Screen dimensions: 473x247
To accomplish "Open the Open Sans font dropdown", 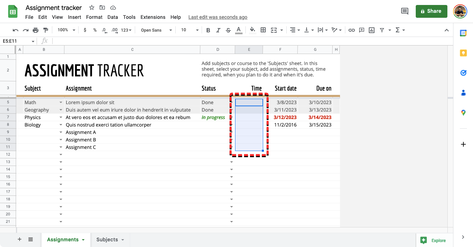I will (156, 30).
